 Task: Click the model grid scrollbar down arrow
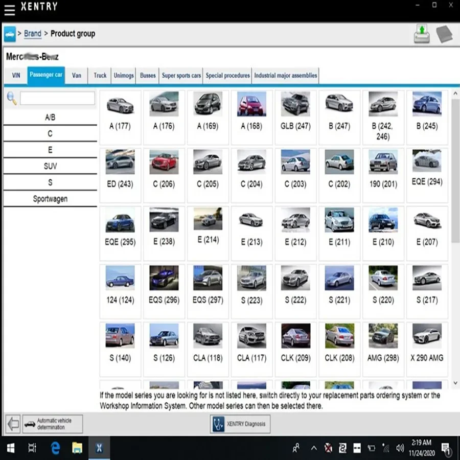point(455,383)
